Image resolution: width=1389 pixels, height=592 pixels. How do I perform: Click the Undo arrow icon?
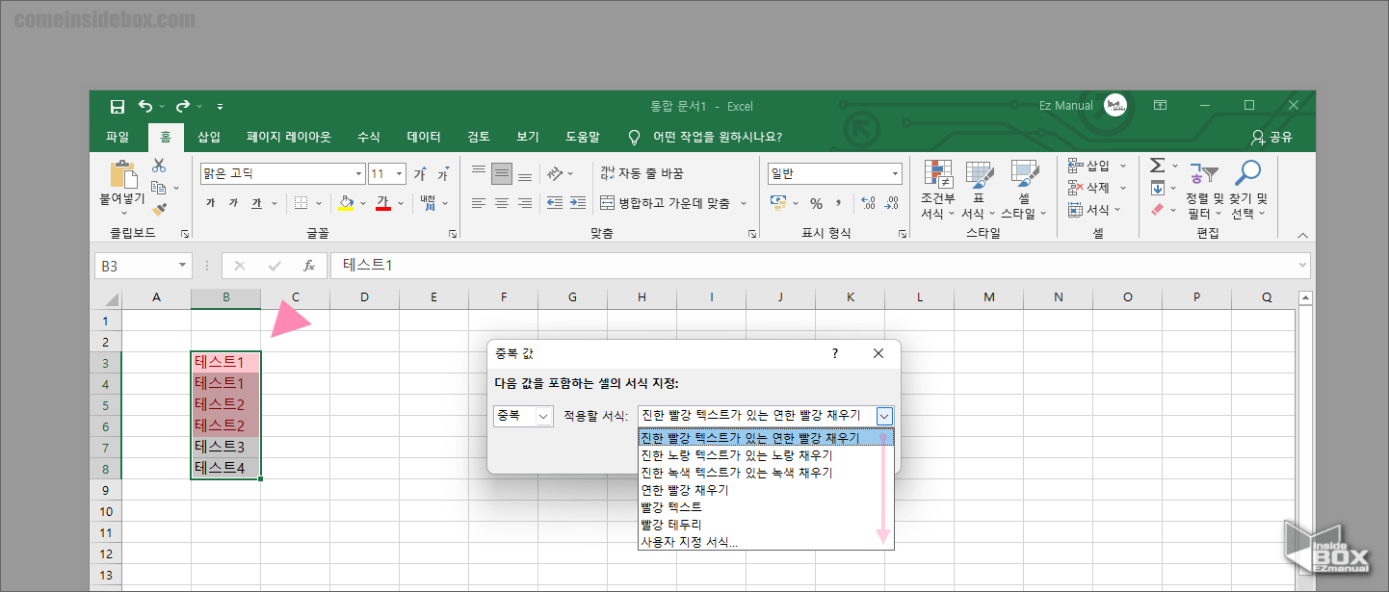click(145, 106)
